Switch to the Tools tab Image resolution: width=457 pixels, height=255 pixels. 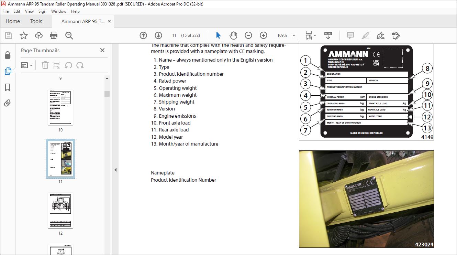click(x=36, y=21)
